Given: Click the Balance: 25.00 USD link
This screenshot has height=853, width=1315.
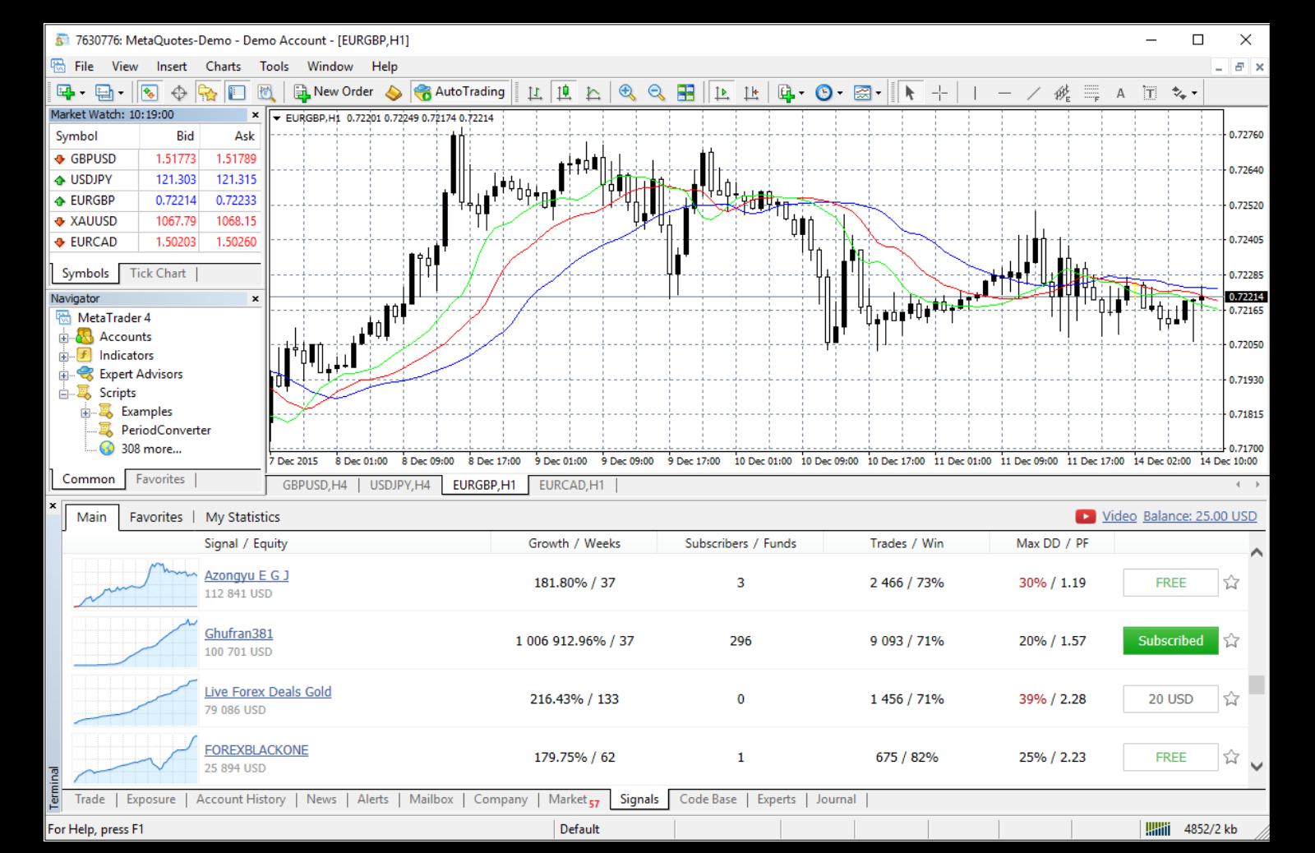Looking at the screenshot, I should click(1199, 516).
